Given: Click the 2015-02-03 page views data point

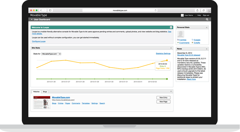Looking at the screenshot, I should [167, 60].
